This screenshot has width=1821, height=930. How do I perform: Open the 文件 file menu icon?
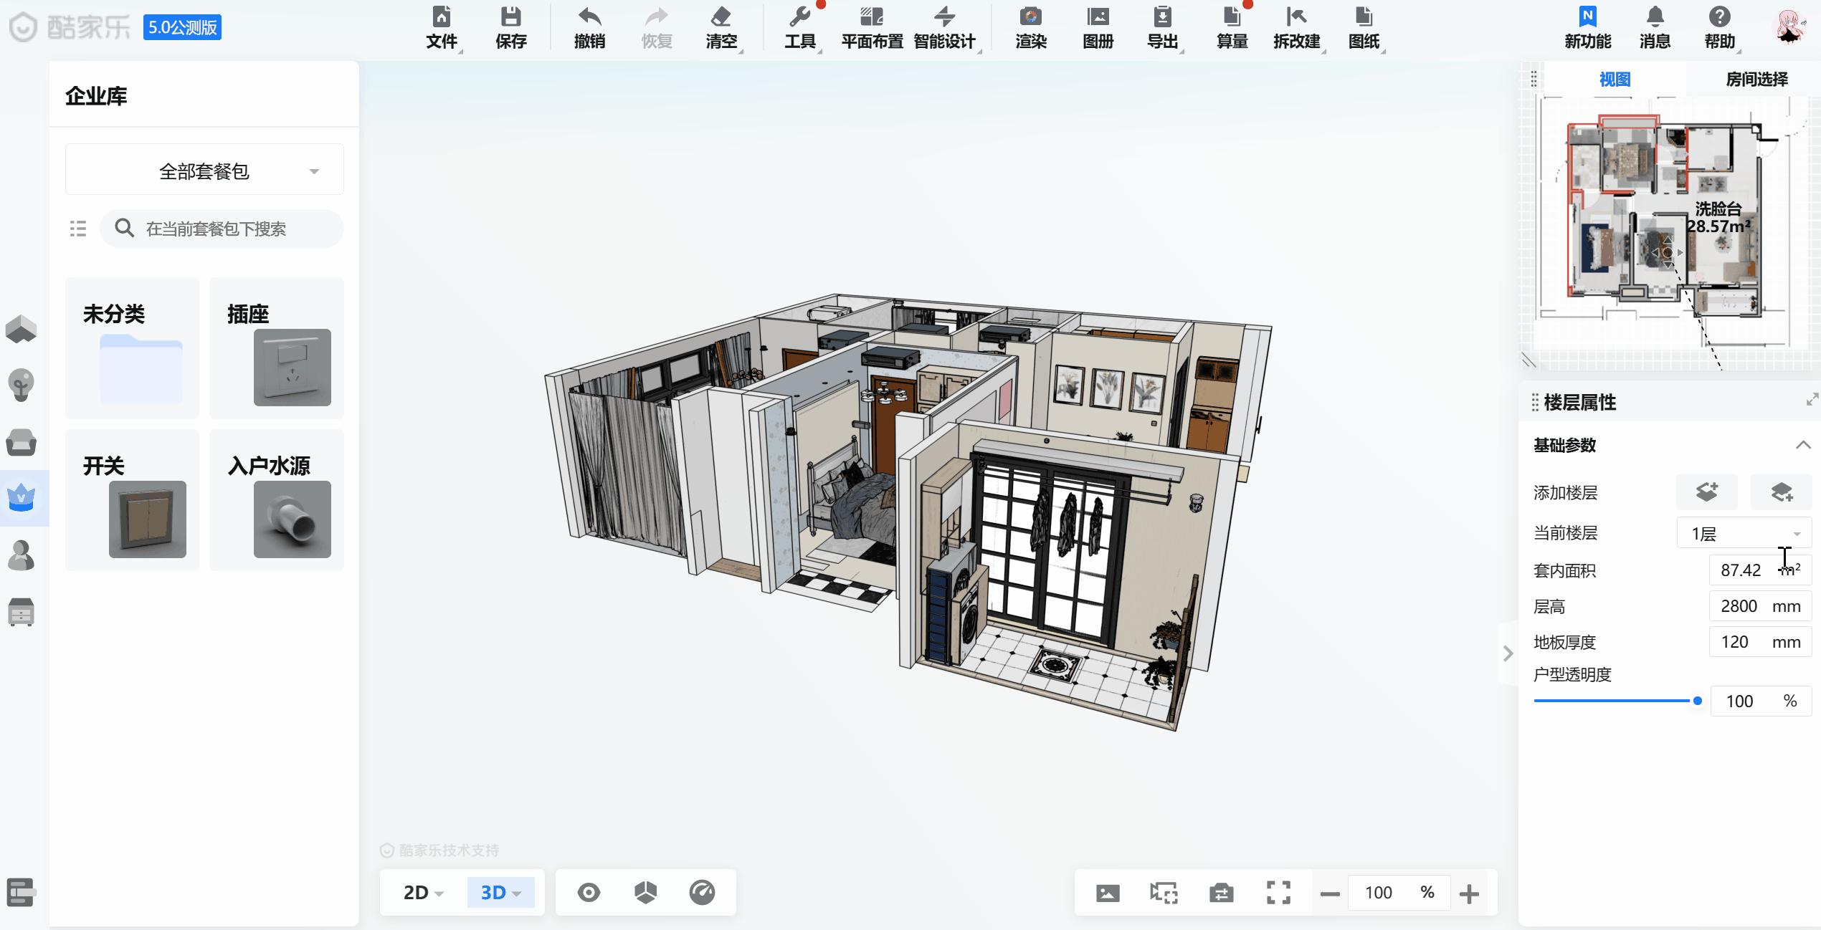(442, 29)
